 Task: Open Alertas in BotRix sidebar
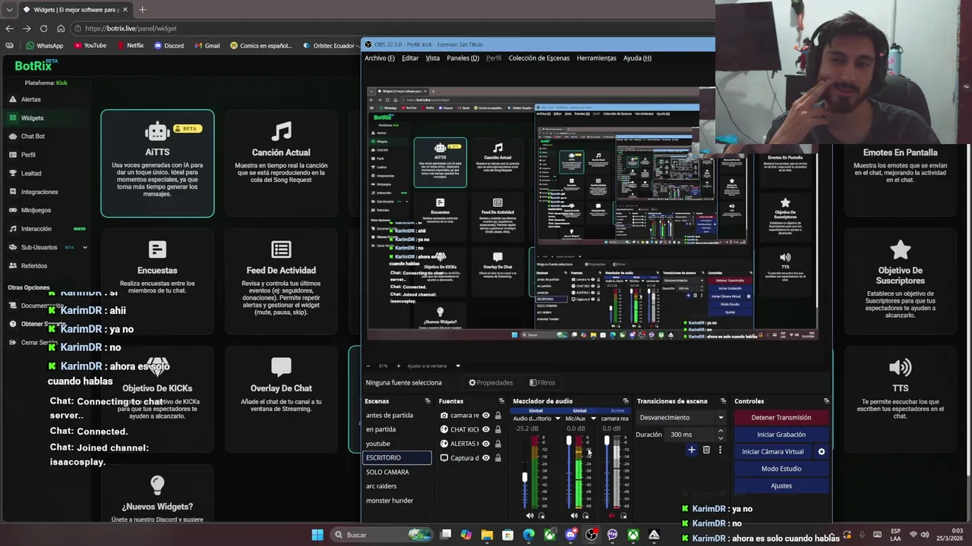[x=30, y=99]
